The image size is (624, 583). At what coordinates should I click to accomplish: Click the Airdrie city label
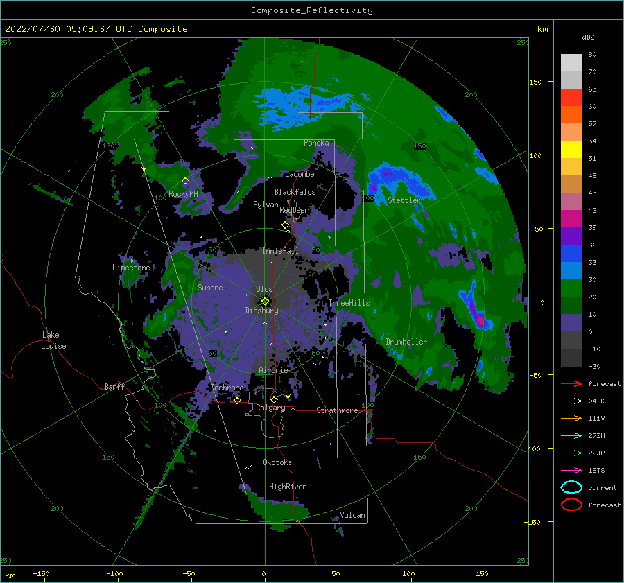point(273,370)
